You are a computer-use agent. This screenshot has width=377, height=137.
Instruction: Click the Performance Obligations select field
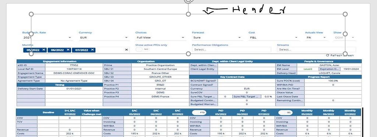point(231,50)
